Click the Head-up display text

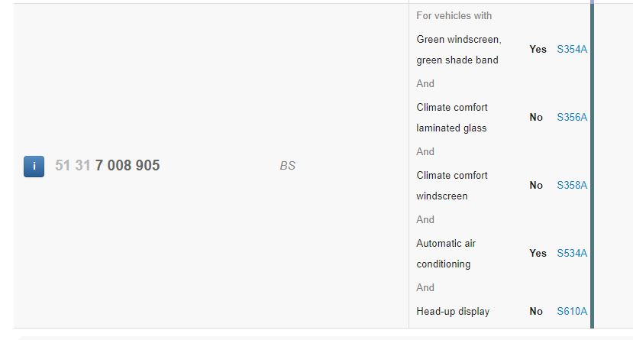point(453,311)
